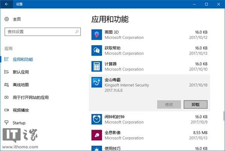Select the 计算器 app name

(111, 64)
